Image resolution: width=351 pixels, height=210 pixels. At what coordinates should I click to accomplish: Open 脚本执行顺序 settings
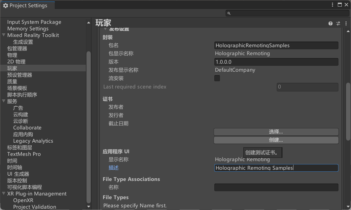(x=22, y=95)
